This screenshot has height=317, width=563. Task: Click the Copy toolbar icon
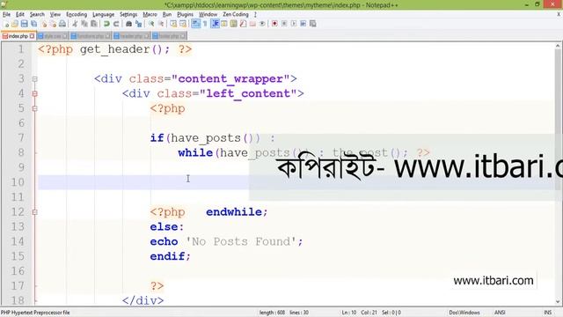point(84,24)
